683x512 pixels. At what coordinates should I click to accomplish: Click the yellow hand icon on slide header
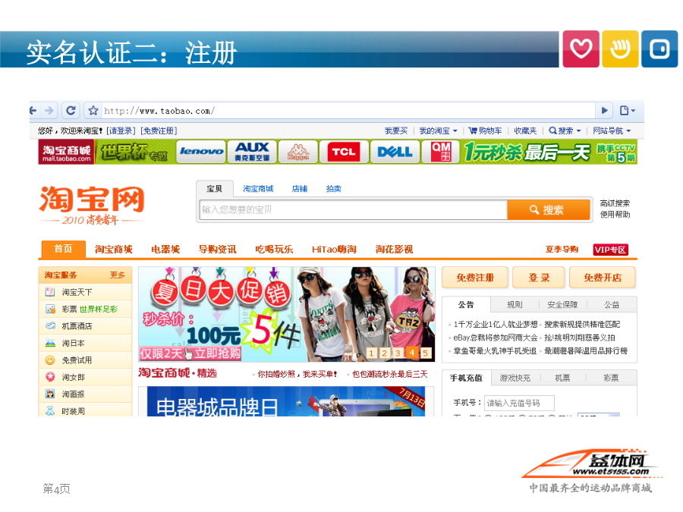[x=620, y=49]
